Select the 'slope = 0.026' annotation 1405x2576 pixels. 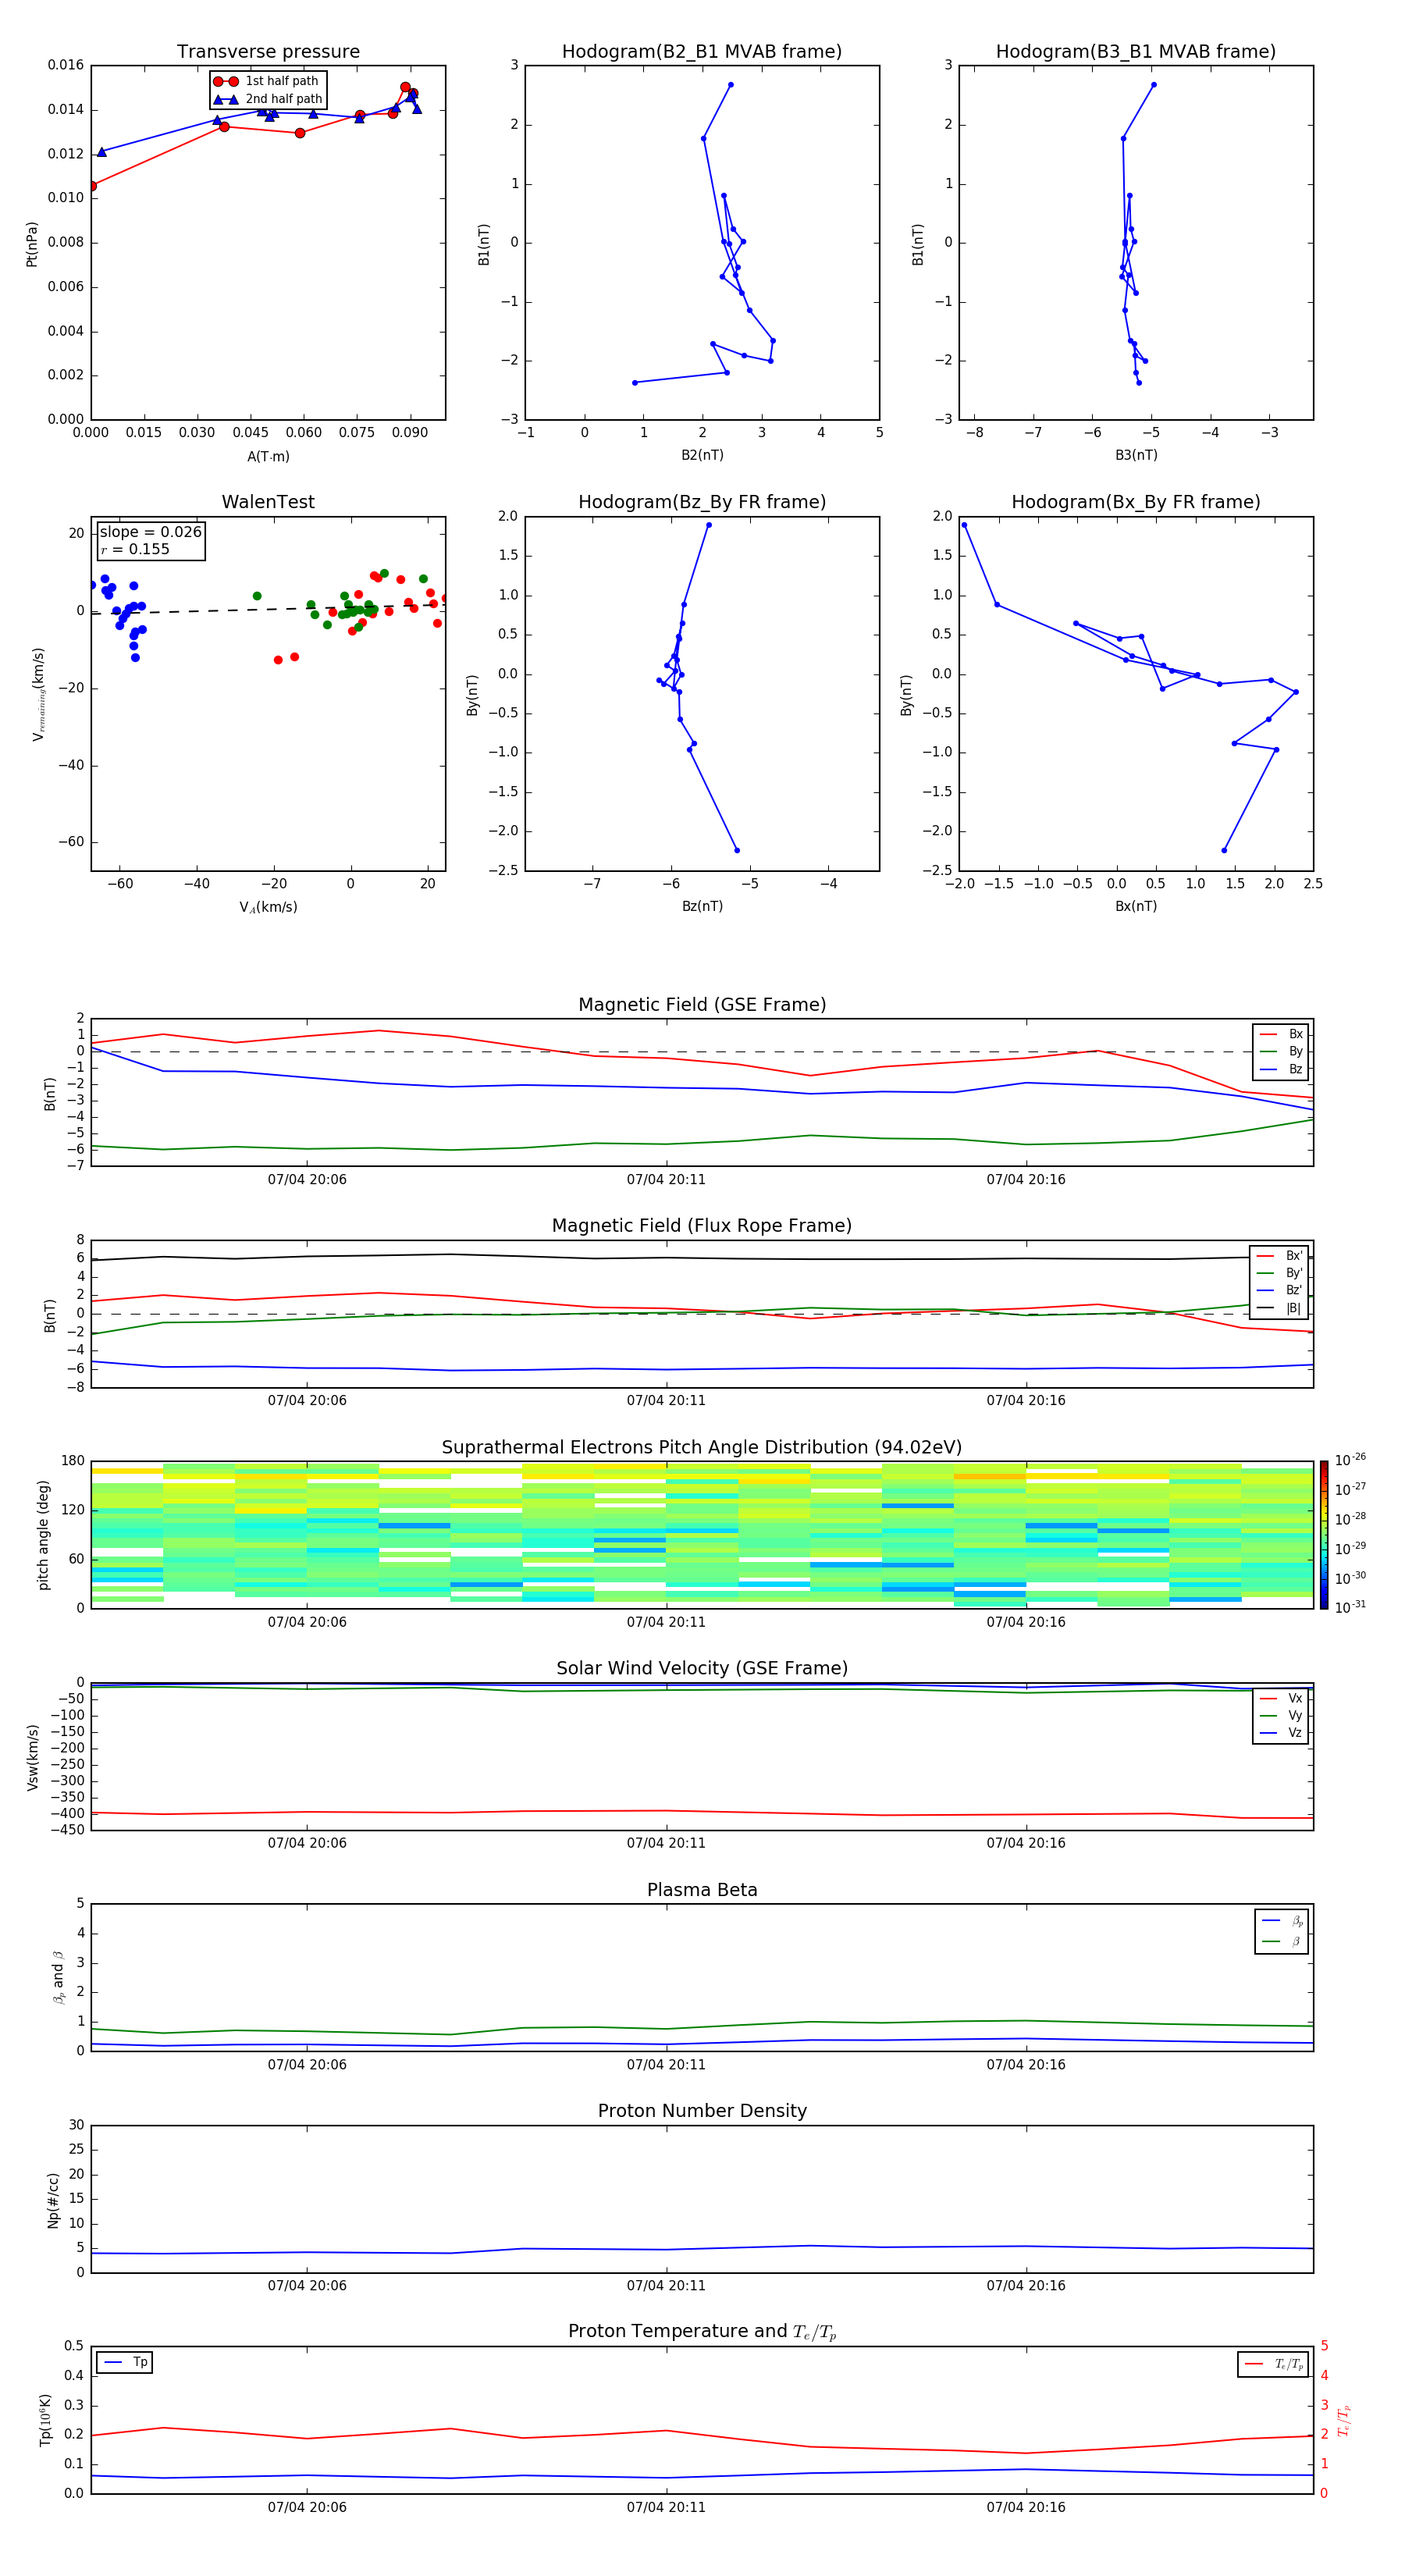click(x=150, y=532)
